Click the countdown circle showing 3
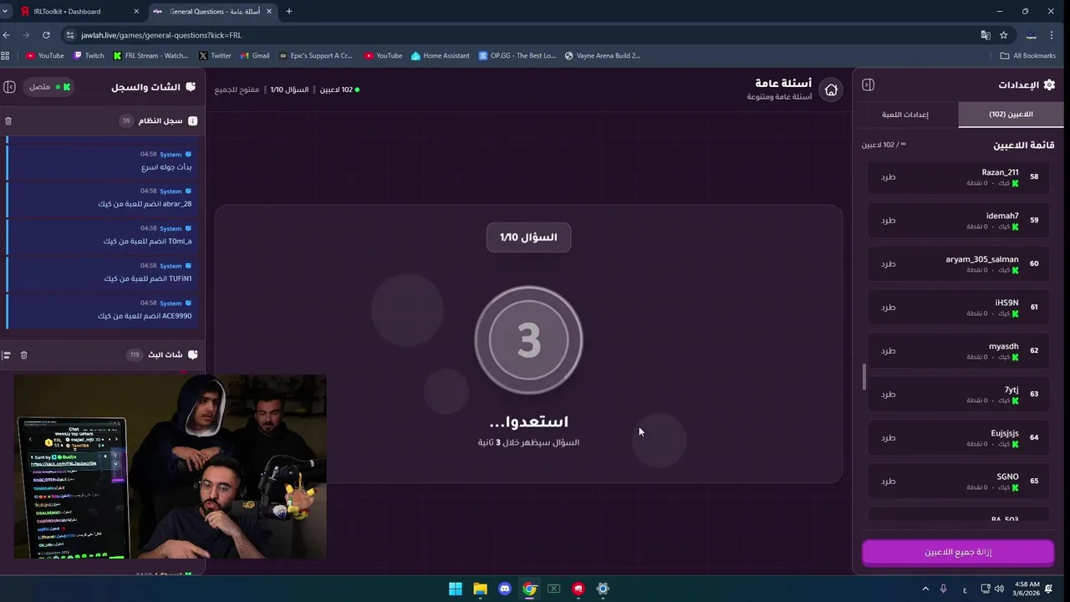The image size is (1070, 602). pyautogui.click(x=528, y=340)
